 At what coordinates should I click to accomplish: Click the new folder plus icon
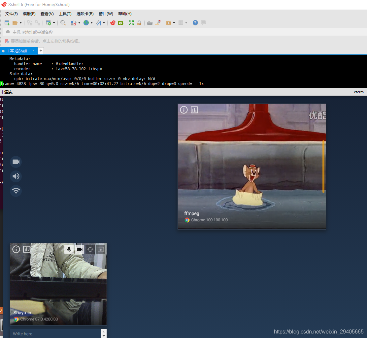pos(169,23)
